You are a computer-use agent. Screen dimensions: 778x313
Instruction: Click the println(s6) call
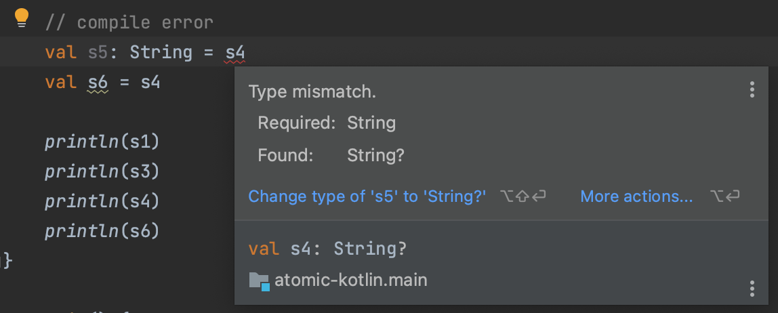(x=102, y=231)
